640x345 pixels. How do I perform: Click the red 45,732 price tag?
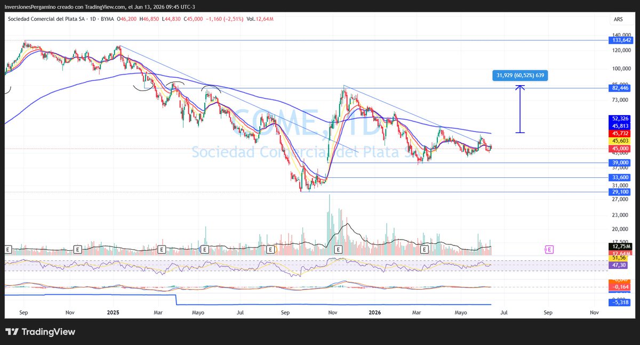[621, 133]
